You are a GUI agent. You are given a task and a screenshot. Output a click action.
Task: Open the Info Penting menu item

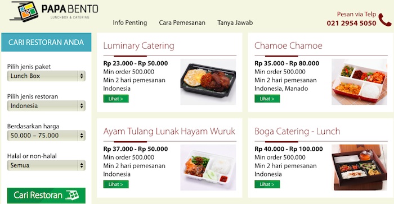pyautogui.click(x=130, y=22)
